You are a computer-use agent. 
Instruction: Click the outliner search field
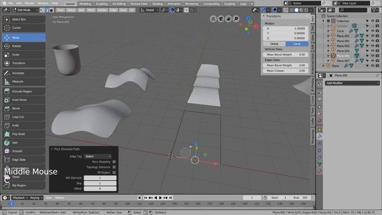coord(353,10)
